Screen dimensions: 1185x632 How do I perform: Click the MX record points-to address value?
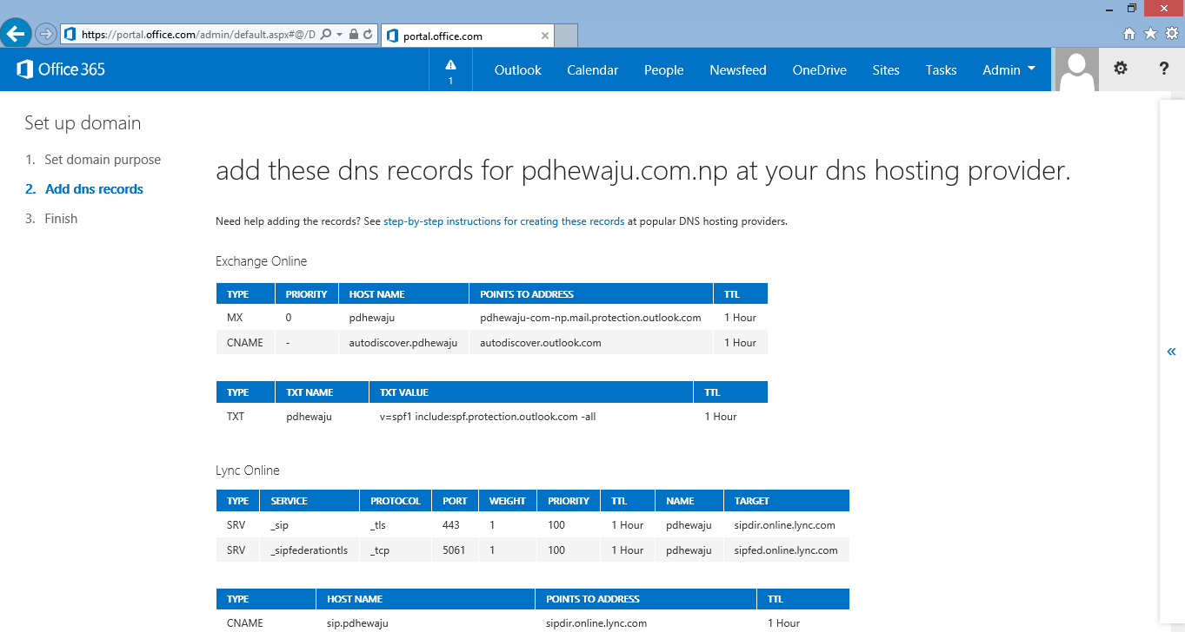tap(590, 318)
